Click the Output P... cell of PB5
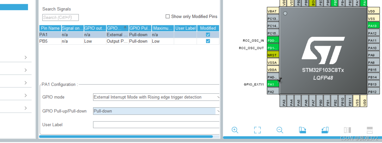The image size is (382, 143). pyautogui.click(x=117, y=41)
